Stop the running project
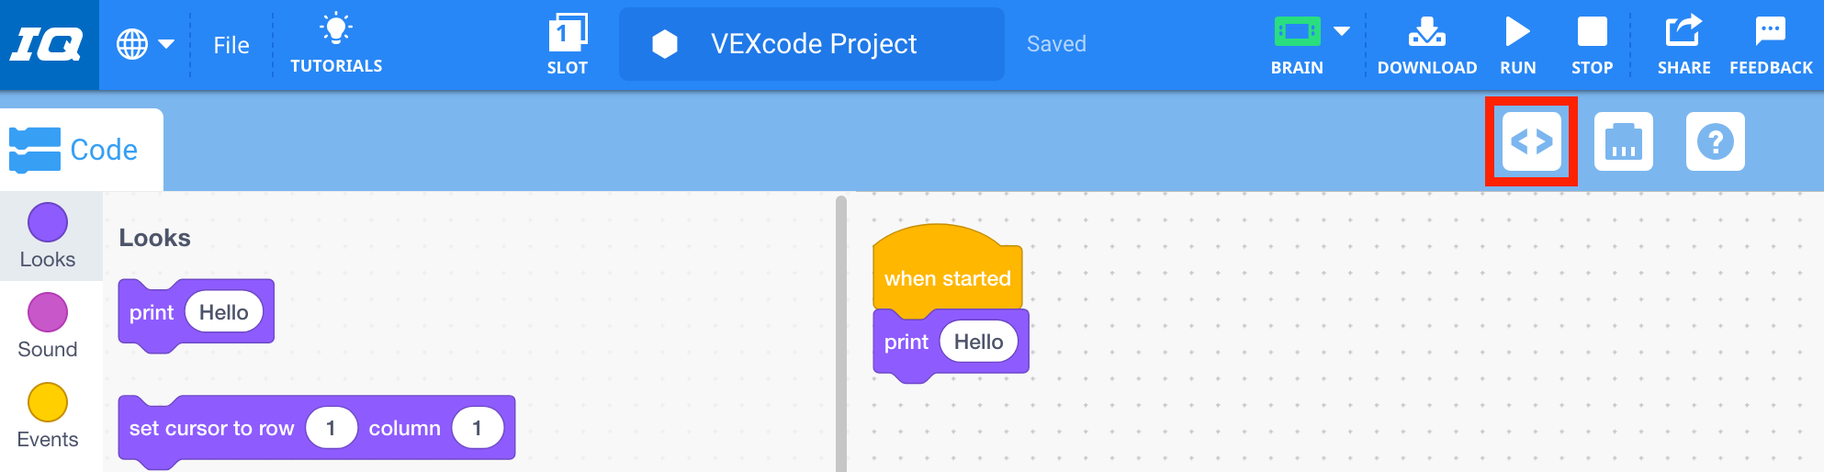 (1592, 44)
